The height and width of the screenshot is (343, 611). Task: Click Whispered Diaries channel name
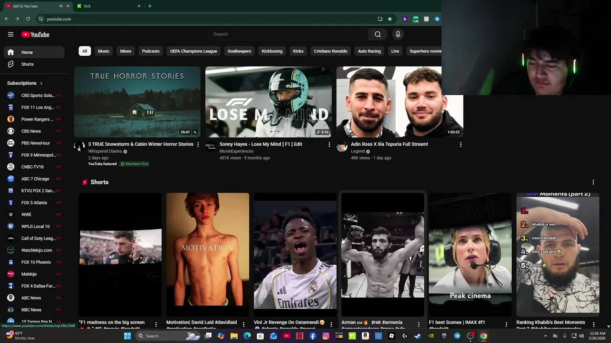click(x=105, y=151)
